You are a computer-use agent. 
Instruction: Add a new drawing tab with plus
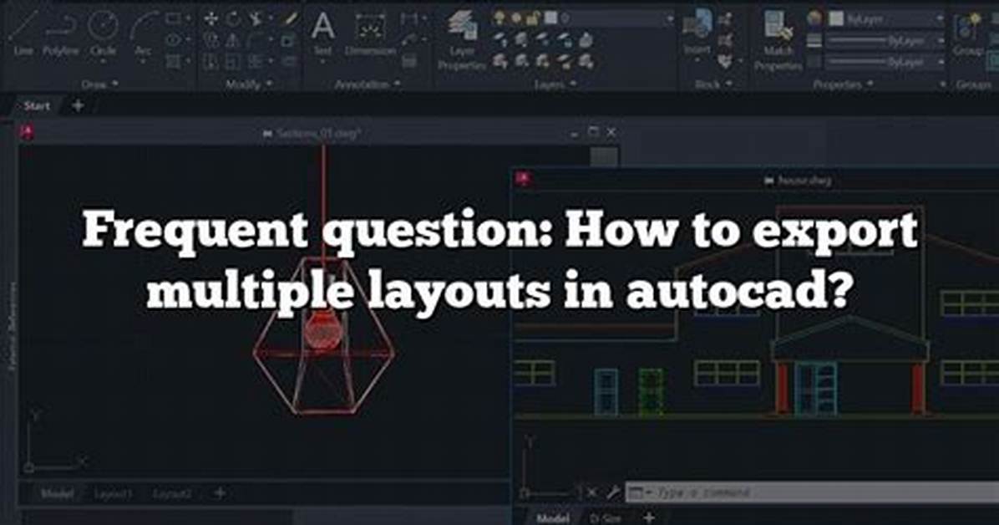coord(78,106)
